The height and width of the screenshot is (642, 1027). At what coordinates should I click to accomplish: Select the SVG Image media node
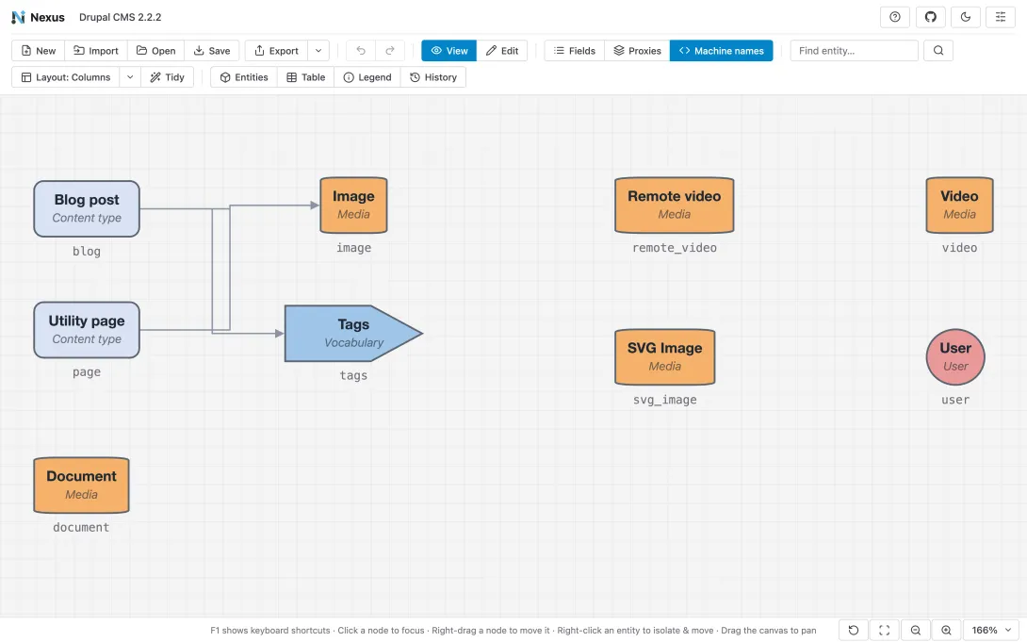click(x=665, y=357)
